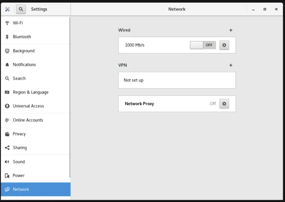Open Region & Language panel

click(x=36, y=92)
